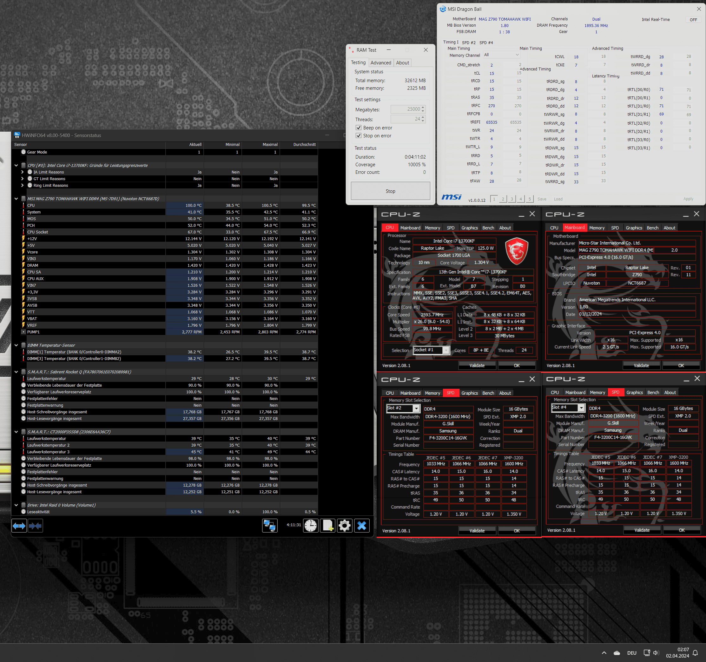Collapse the CPU [#0] Core i7-13700KF group

(x=16, y=165)
